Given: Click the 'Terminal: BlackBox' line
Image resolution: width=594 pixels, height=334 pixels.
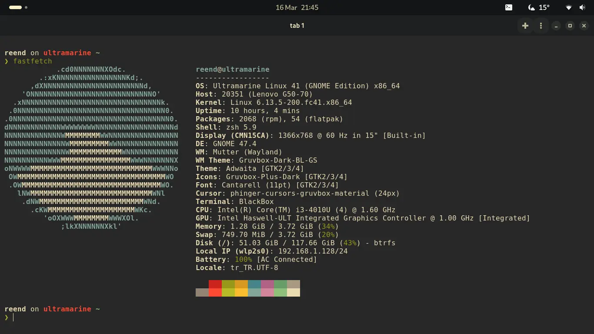Looking at the screenshot, I should [x=235, y=202].
